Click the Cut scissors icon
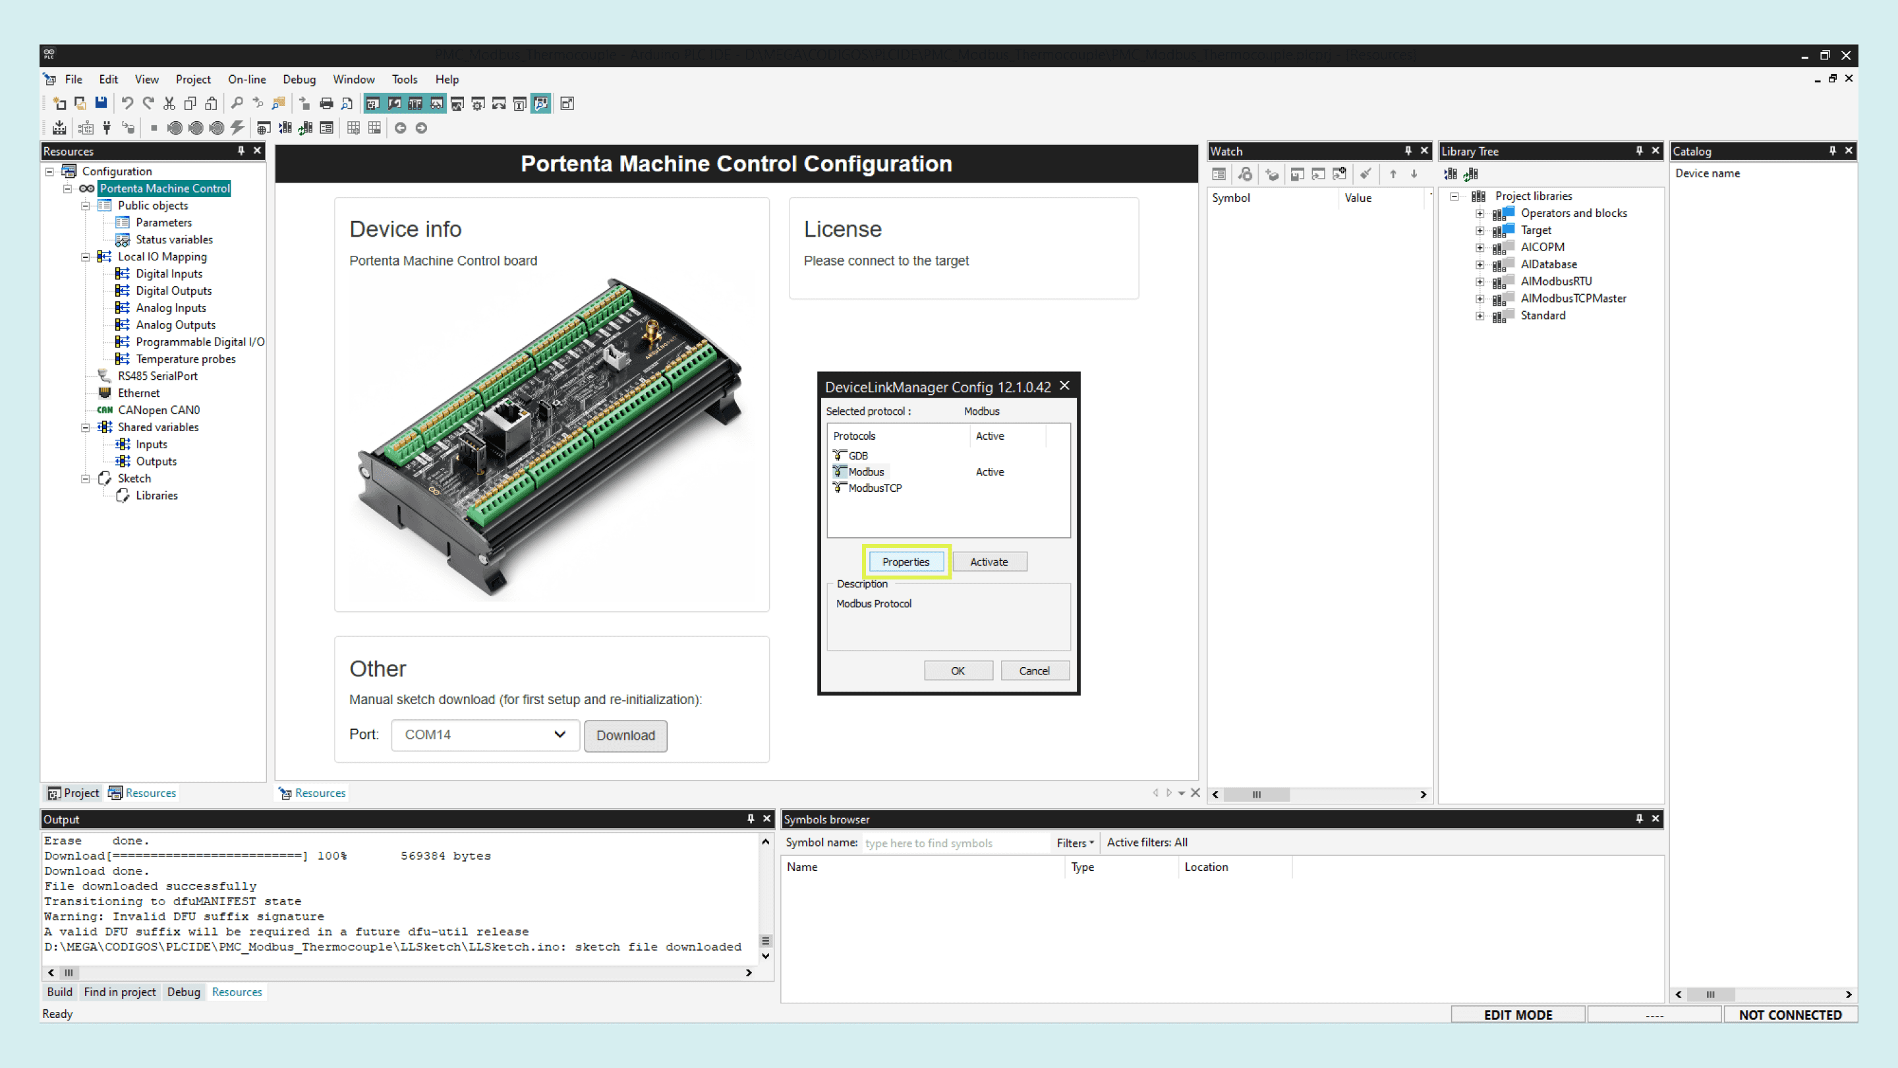Viewport: 1898px width, 1068px height. click(x=169, y=104)
